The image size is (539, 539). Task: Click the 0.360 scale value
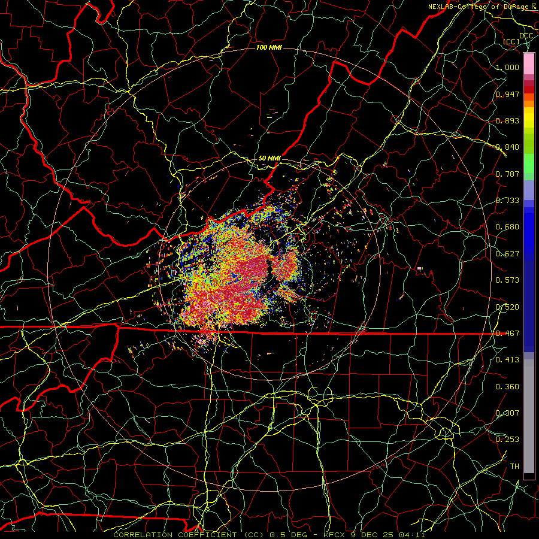pyautogui.click(x=507, y=387)
